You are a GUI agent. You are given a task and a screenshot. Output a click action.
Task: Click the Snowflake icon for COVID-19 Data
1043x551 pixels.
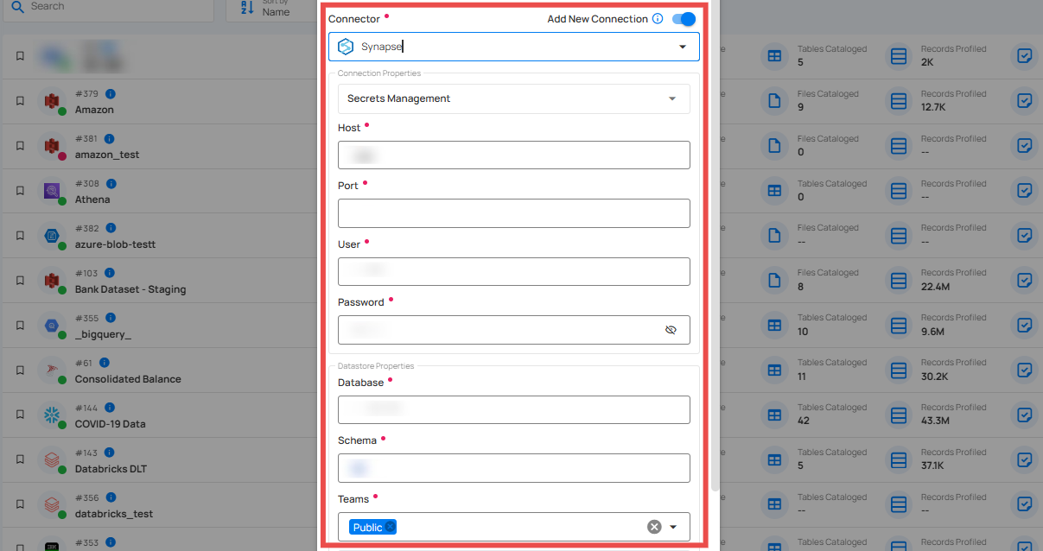coord(54,415)
